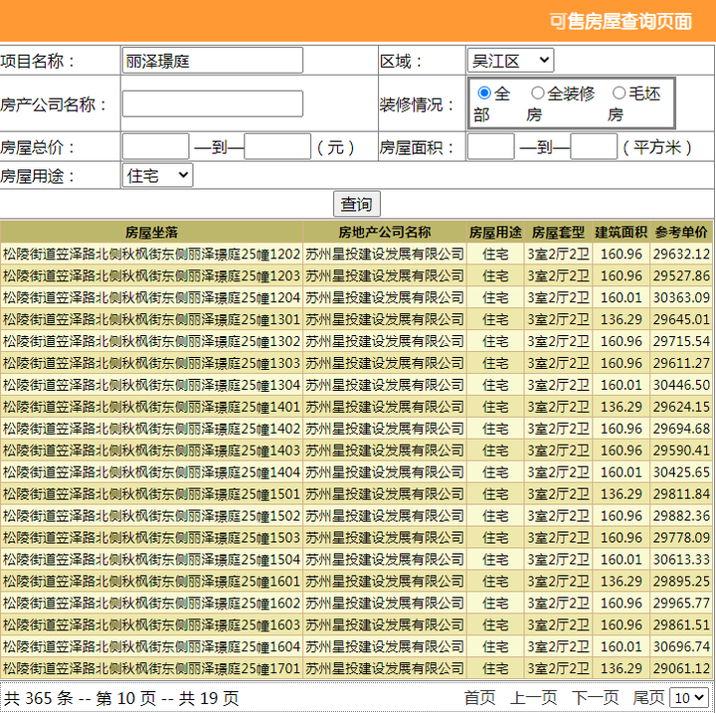Click the unit price 30696.74
Image resolution: width=716 pixels, height=713 pixels.
coord(681,646)
